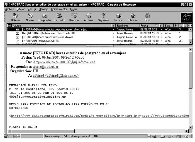Open the Communicator menu
This screenshot has width=195, height=142.
[59, 9]
